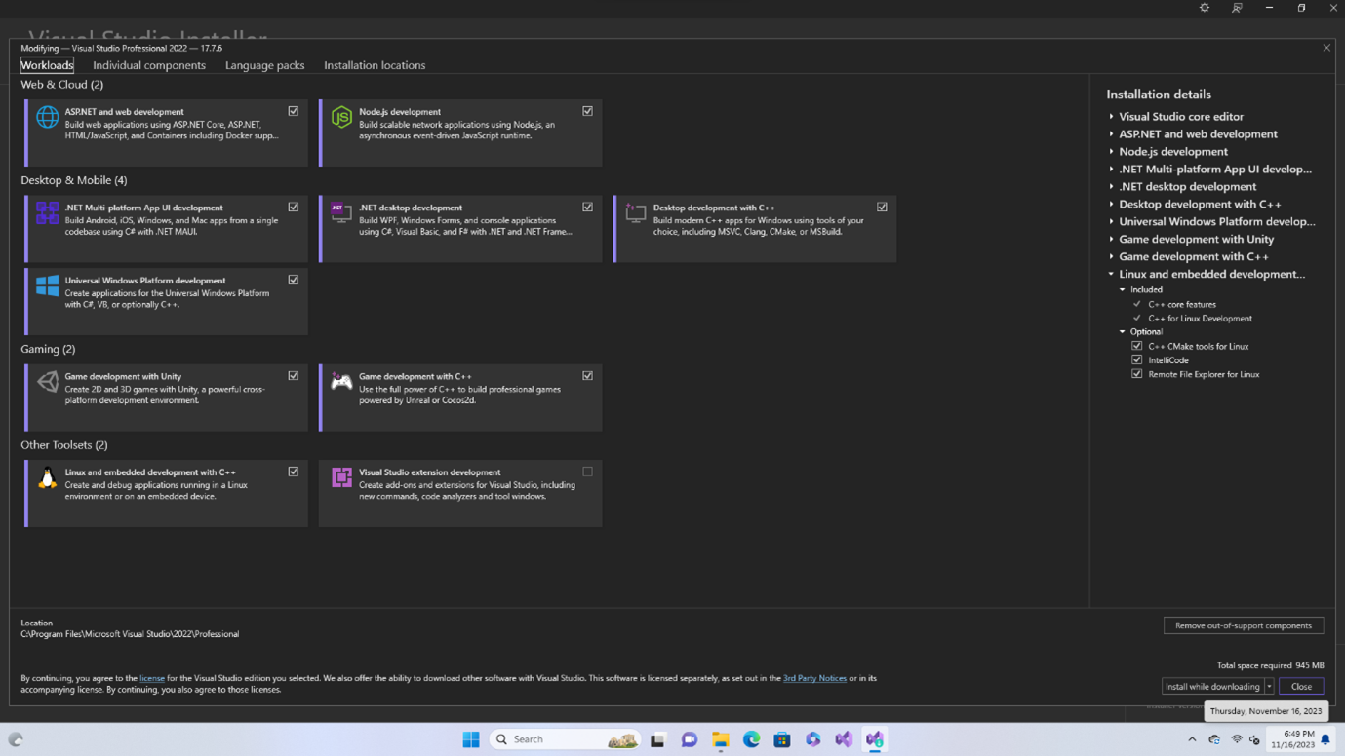Enable Visual Studio extension development checkbox

pyautogui.click(x=587, y=472)
